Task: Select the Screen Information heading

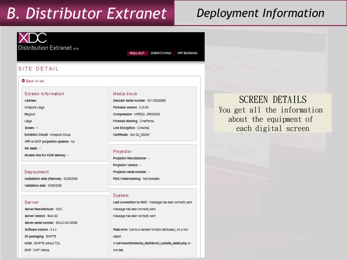Action: [x=44, y=94]
